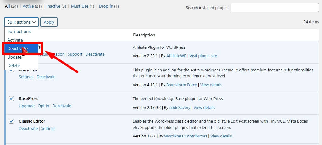The width and height of the screenshot is (322, 145).
Task: Click in the Search installed plugins field
Action: pos(275,8)
